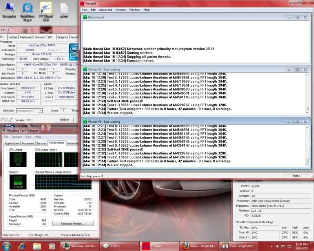Switch to Windows Task Manager taskbar button
314x251 pixels.
(x=79, y=246)
